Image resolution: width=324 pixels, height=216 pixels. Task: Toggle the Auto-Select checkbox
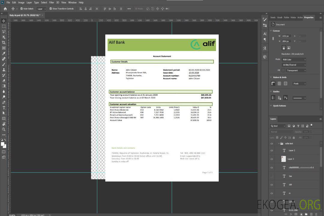click(21, 9)
